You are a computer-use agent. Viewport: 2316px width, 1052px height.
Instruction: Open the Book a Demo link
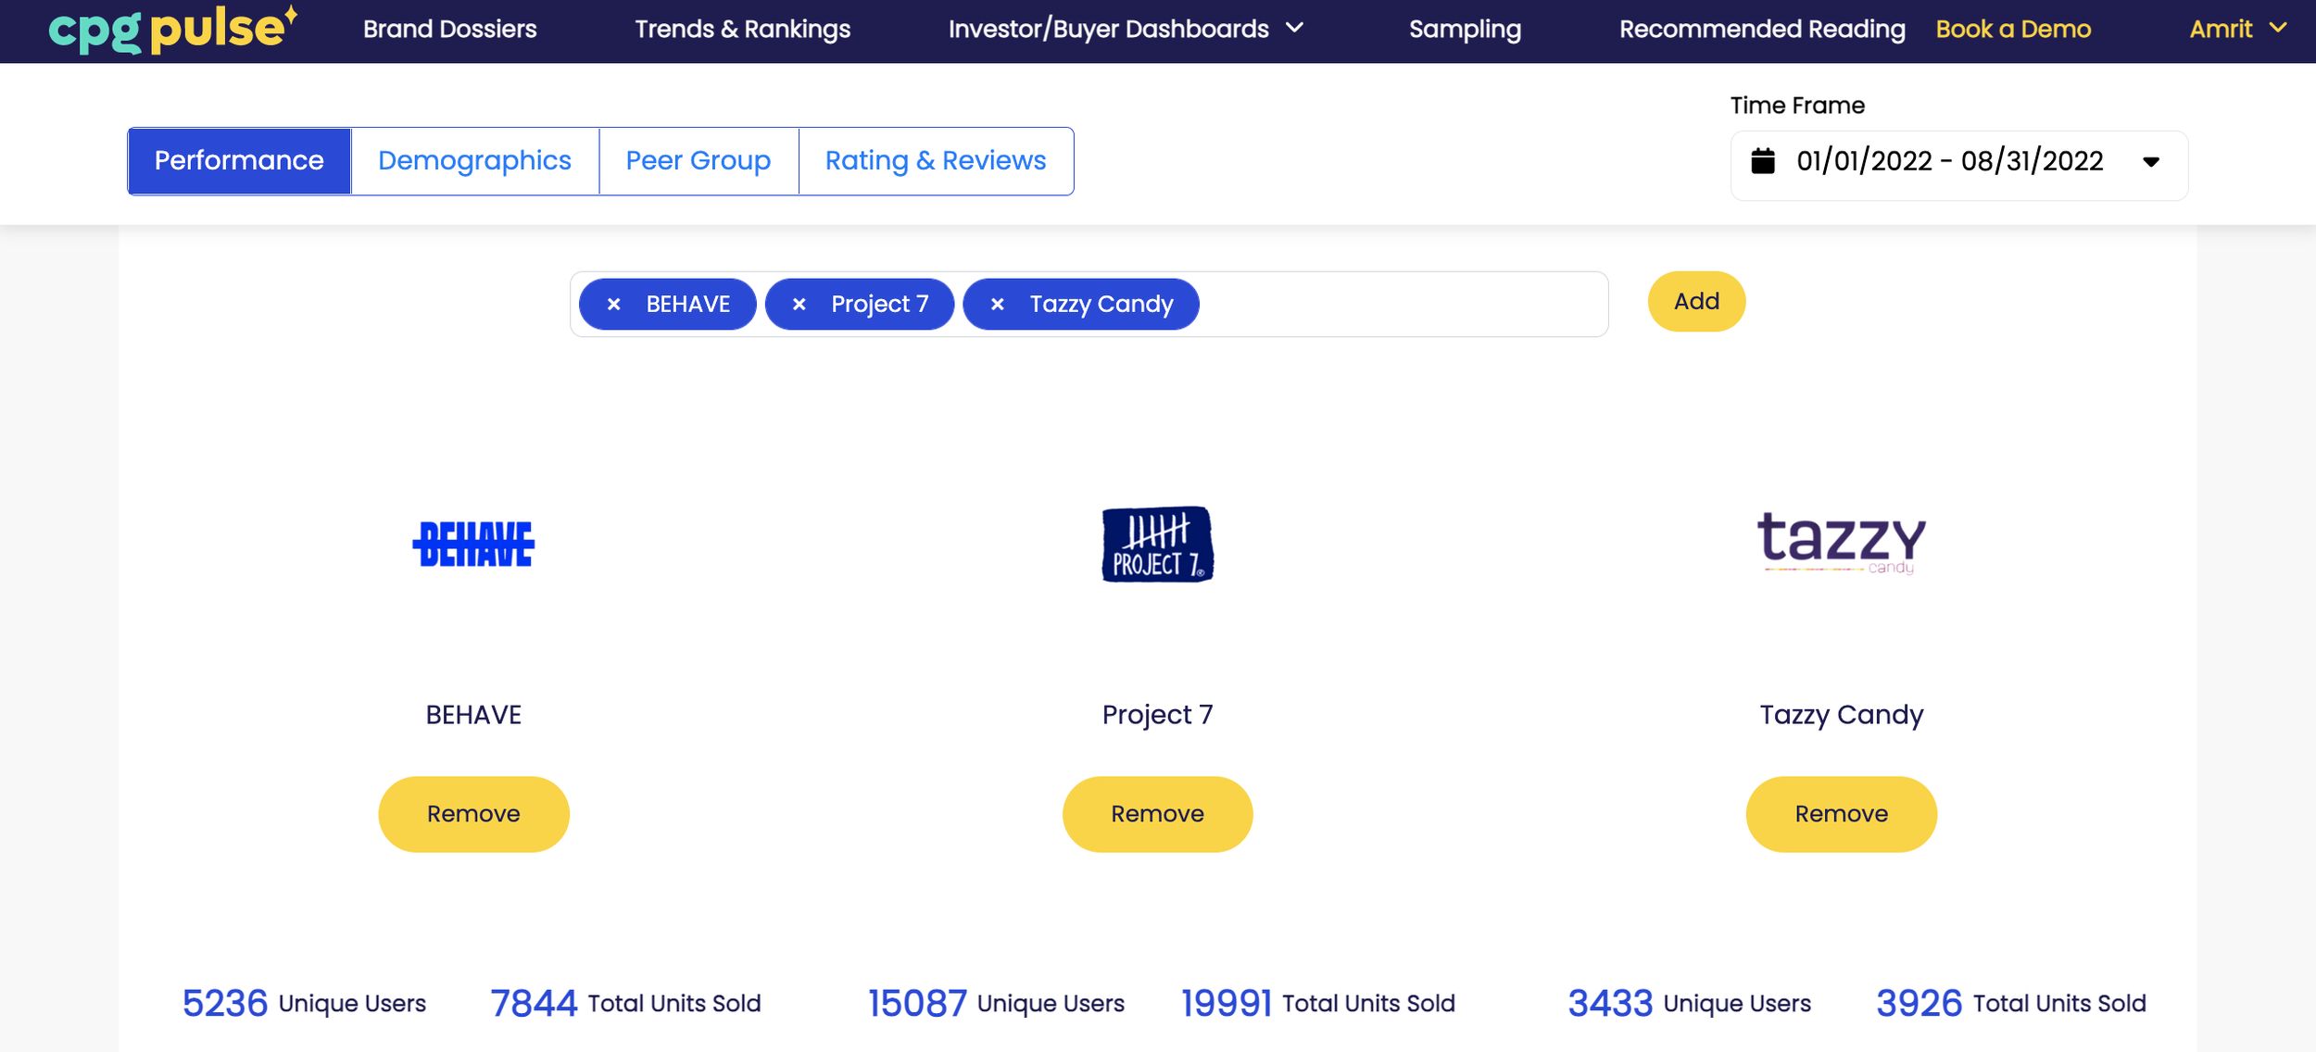point(2012,30)
